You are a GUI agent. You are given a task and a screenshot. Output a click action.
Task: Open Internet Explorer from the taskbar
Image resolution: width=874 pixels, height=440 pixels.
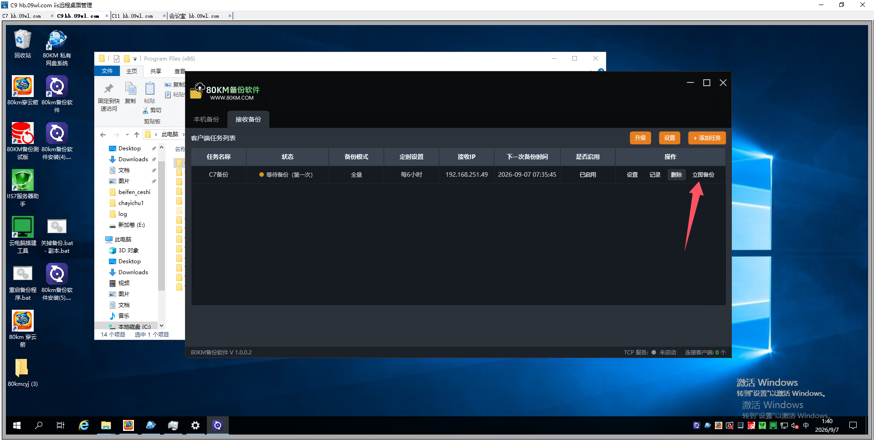pos(84,425)
